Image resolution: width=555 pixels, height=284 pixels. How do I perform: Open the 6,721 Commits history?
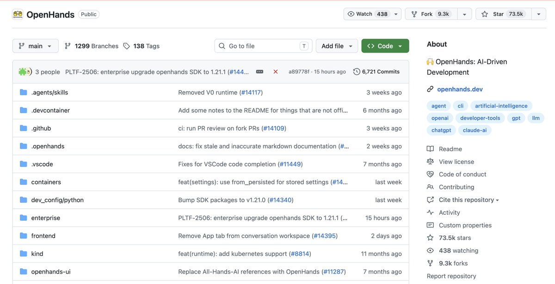click(x=376, y=72)
